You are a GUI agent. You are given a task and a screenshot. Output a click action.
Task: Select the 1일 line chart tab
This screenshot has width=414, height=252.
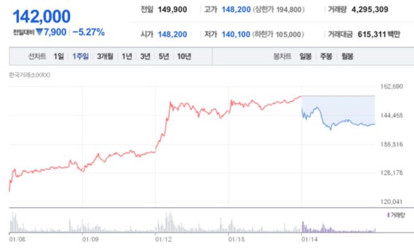pos(59,56)
